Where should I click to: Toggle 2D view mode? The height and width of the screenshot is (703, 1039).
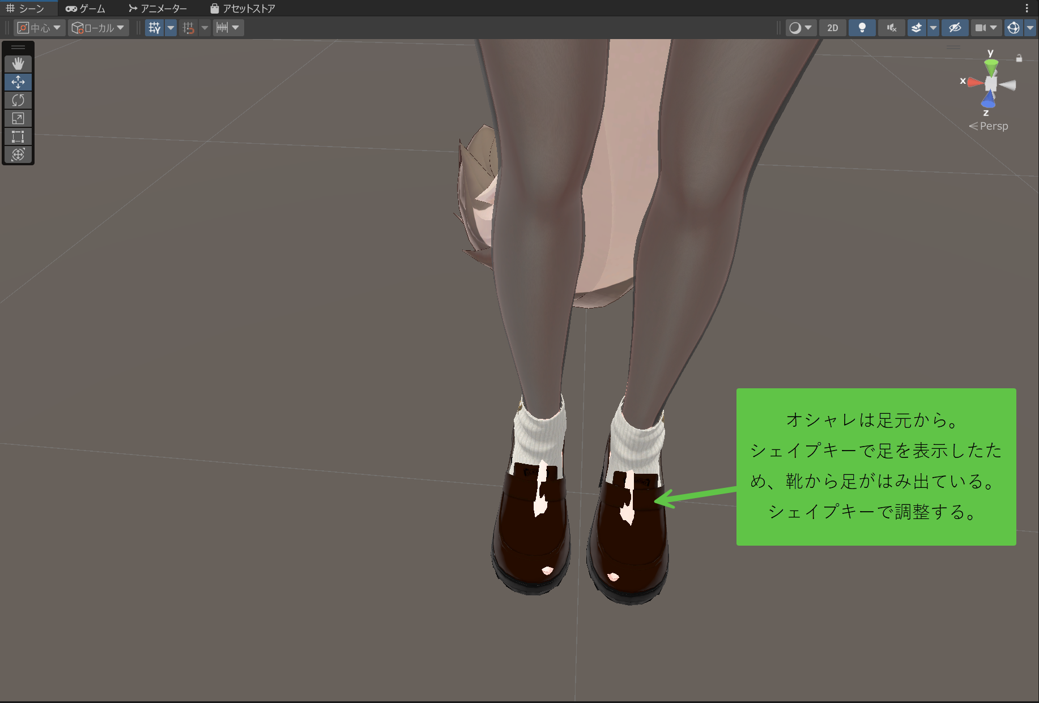click(832, 28)
